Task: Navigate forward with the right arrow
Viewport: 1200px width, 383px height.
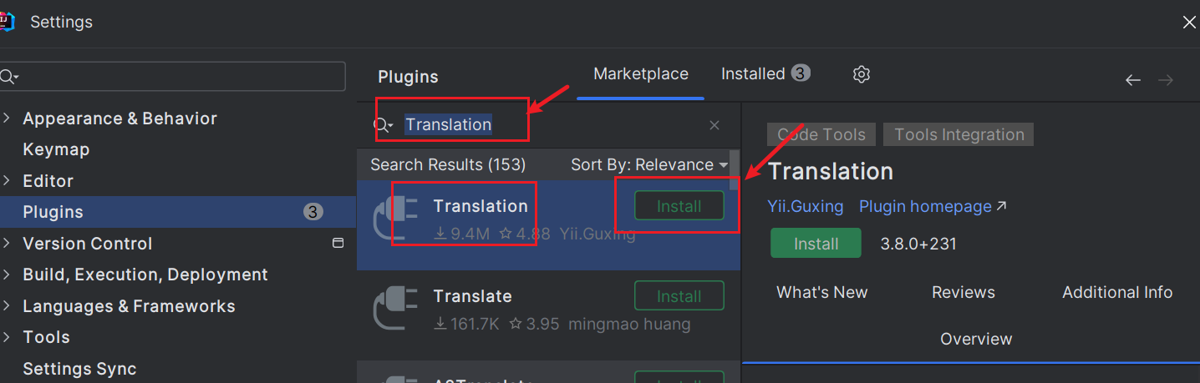Action: click(1166, 80)
